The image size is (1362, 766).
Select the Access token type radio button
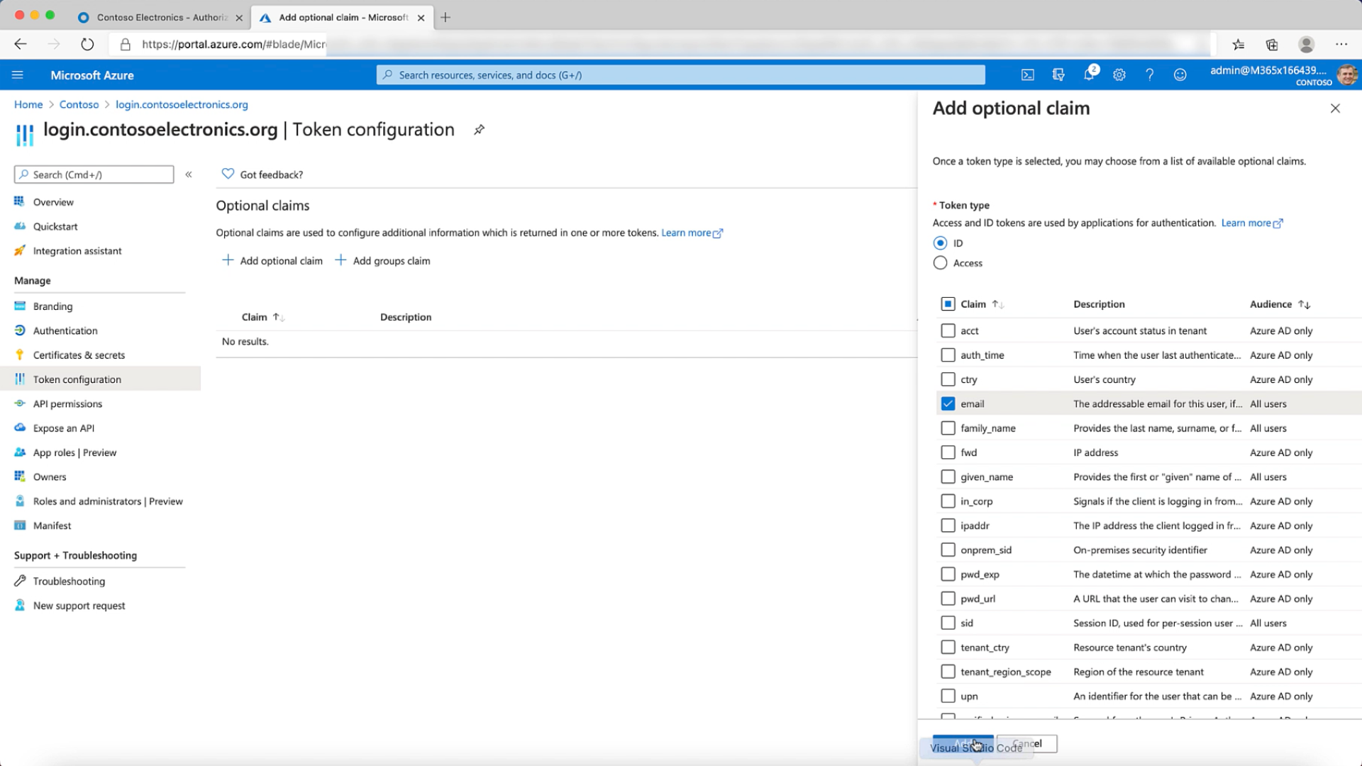click(941, 263)
